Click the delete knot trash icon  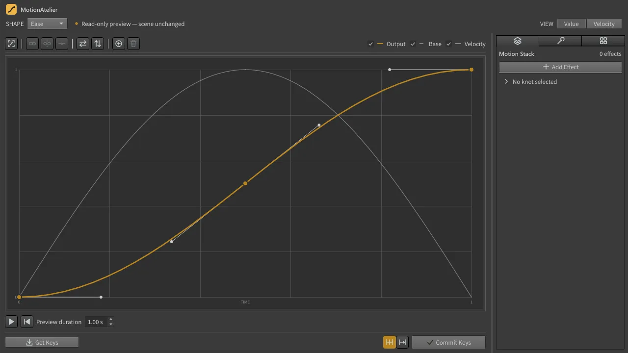click(133, 44)
